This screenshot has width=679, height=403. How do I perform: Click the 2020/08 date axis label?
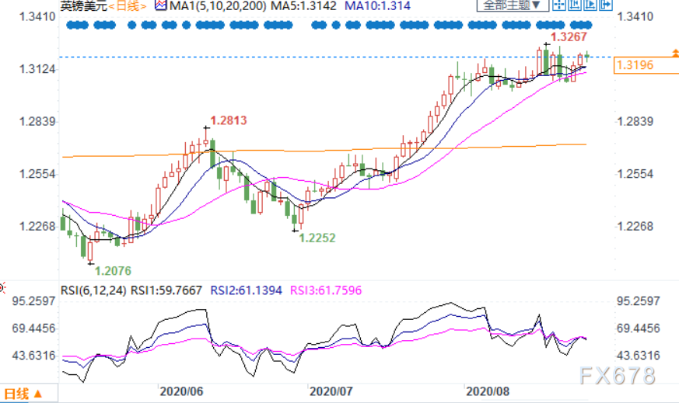[x=487, y=391]
